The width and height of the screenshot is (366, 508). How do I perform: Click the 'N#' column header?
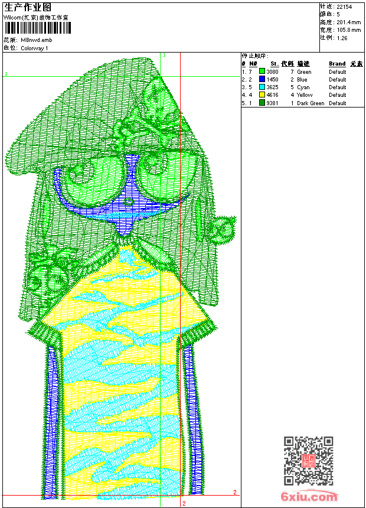(x=253, y=64)
